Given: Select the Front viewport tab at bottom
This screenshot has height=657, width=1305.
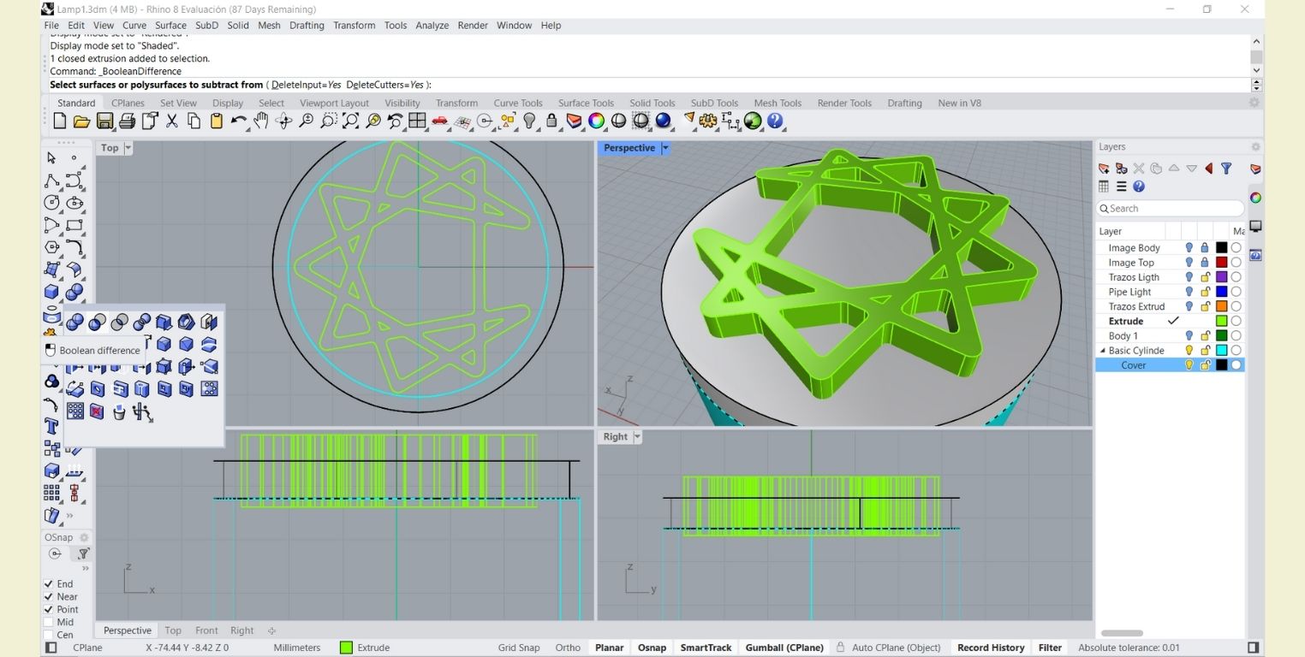Looking at the screenshot, I should 206,630.
